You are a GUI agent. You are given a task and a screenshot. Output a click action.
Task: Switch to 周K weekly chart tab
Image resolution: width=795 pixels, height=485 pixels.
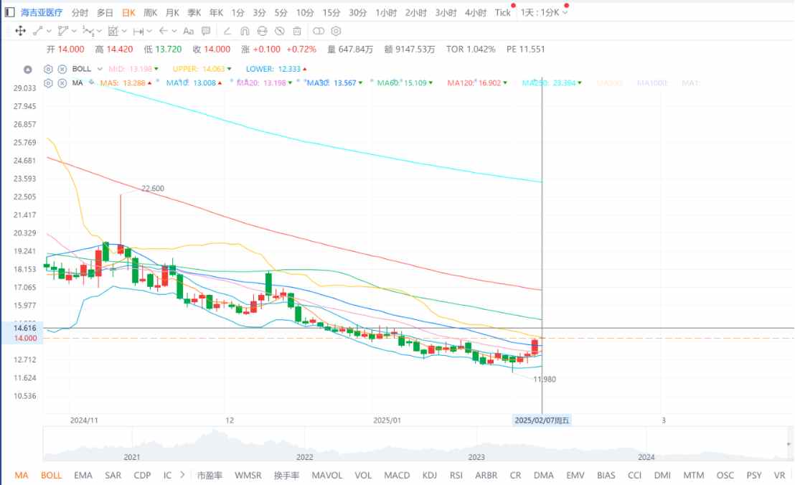tap(150, 12)
